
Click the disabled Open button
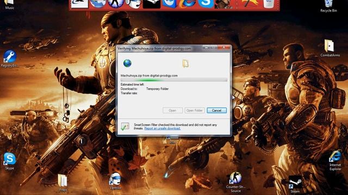tap(172, 110)
